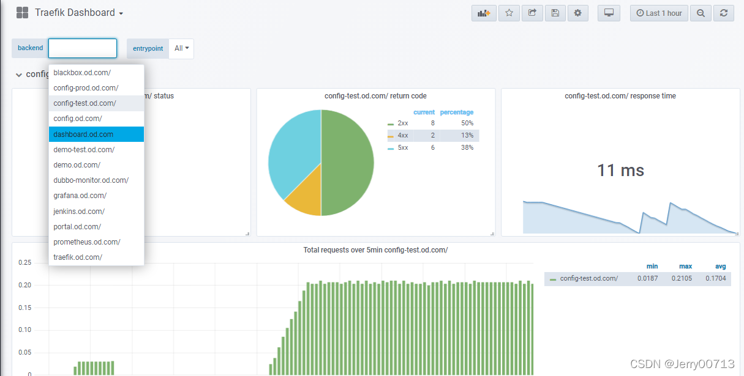The image size is (744, 376).
Task: Toggle config-test.od.com/ series in requests legend
Action: (589, 279)
